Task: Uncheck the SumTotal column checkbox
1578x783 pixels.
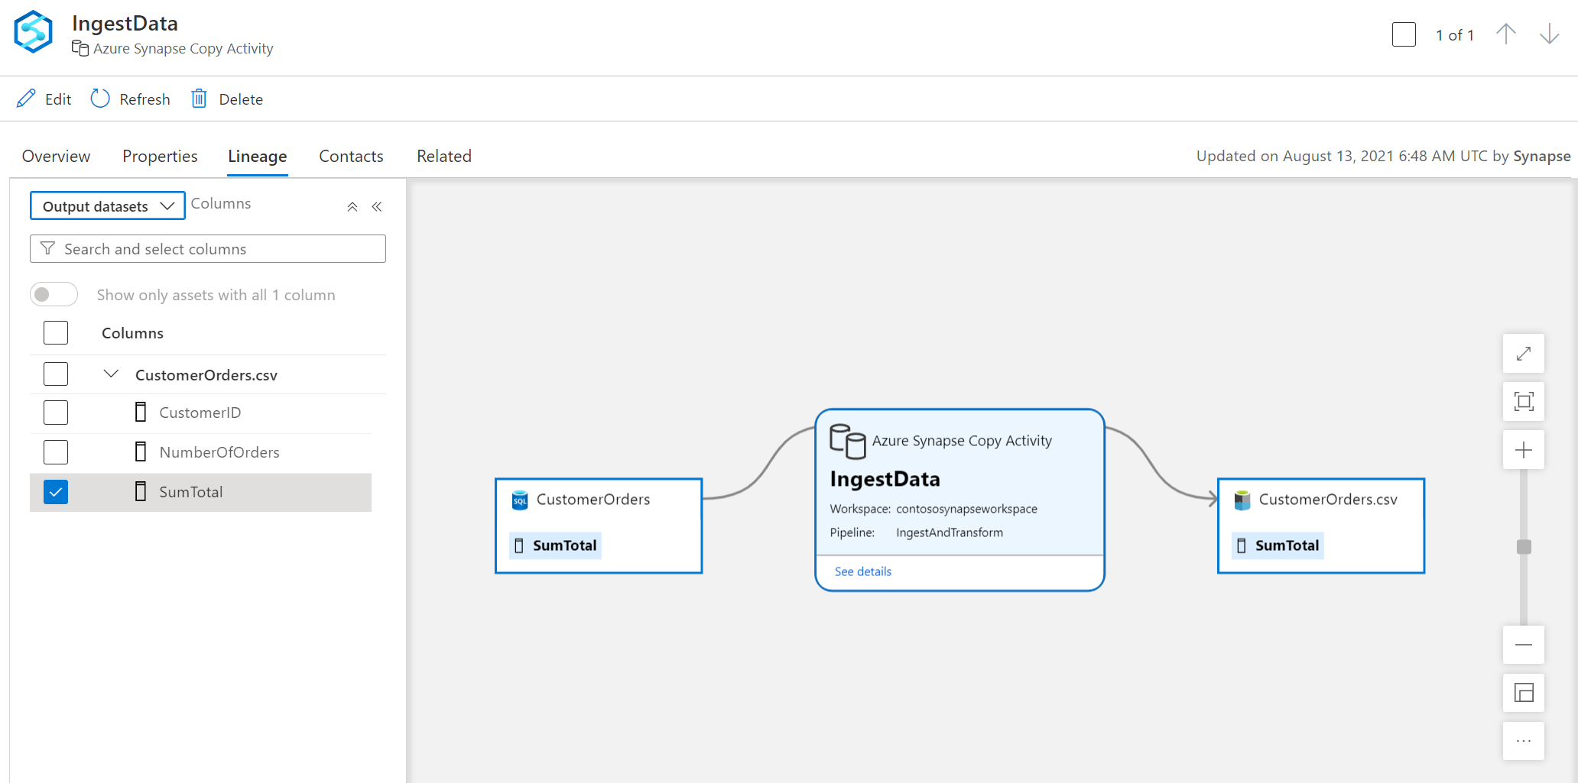Action: tap(56, 492)
